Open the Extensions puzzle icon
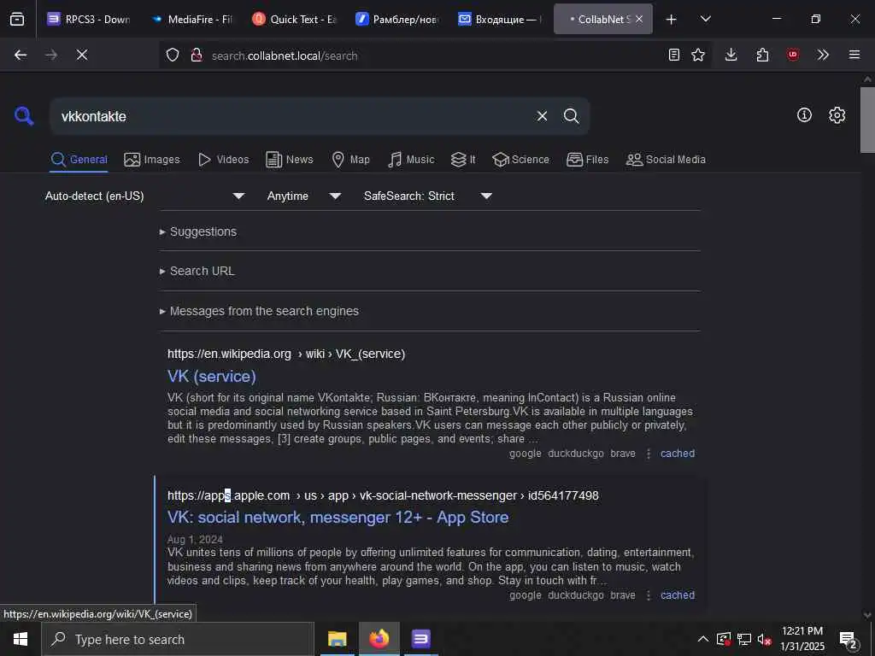The width and height of the screenshot is (875, 656). (x=761, y=55)
